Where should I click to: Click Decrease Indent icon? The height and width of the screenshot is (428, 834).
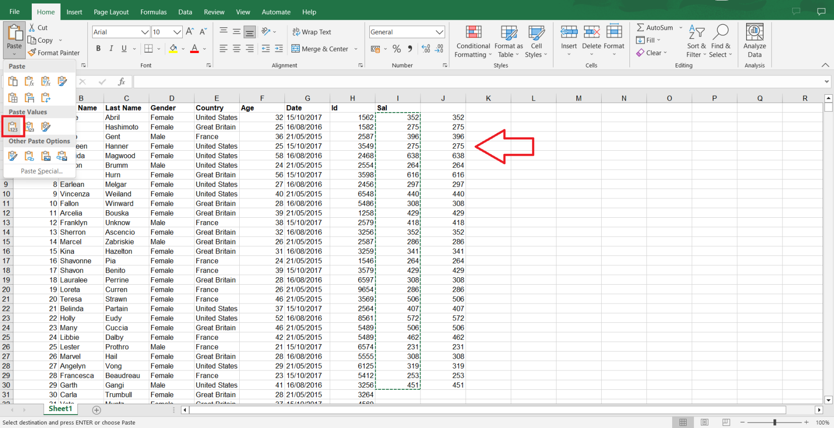266,49
